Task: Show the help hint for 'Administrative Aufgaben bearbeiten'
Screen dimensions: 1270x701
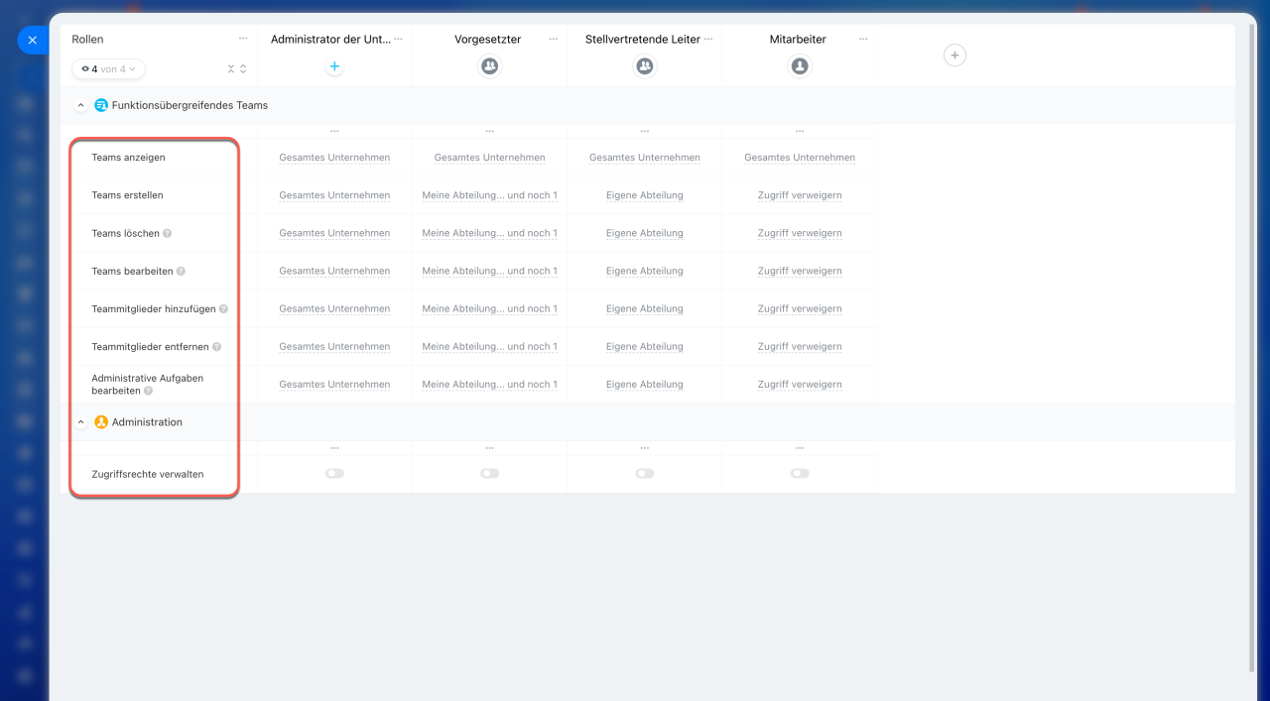Action: point(148,392)
